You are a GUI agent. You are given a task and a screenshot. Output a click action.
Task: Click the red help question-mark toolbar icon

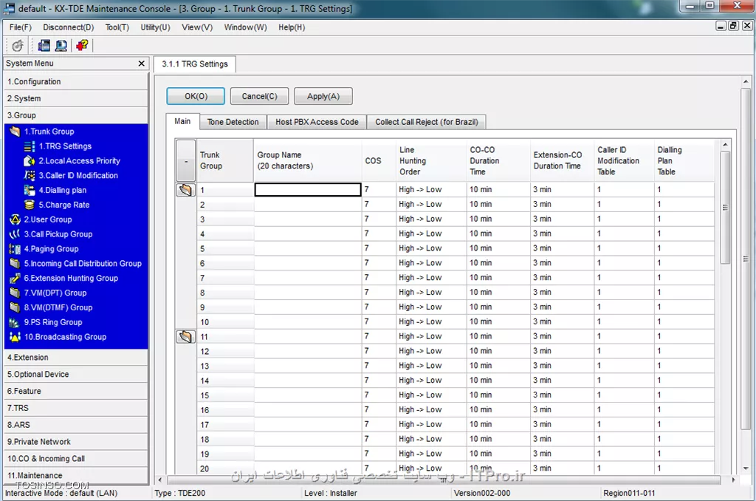pyautogui.click(x=82, y=46)
